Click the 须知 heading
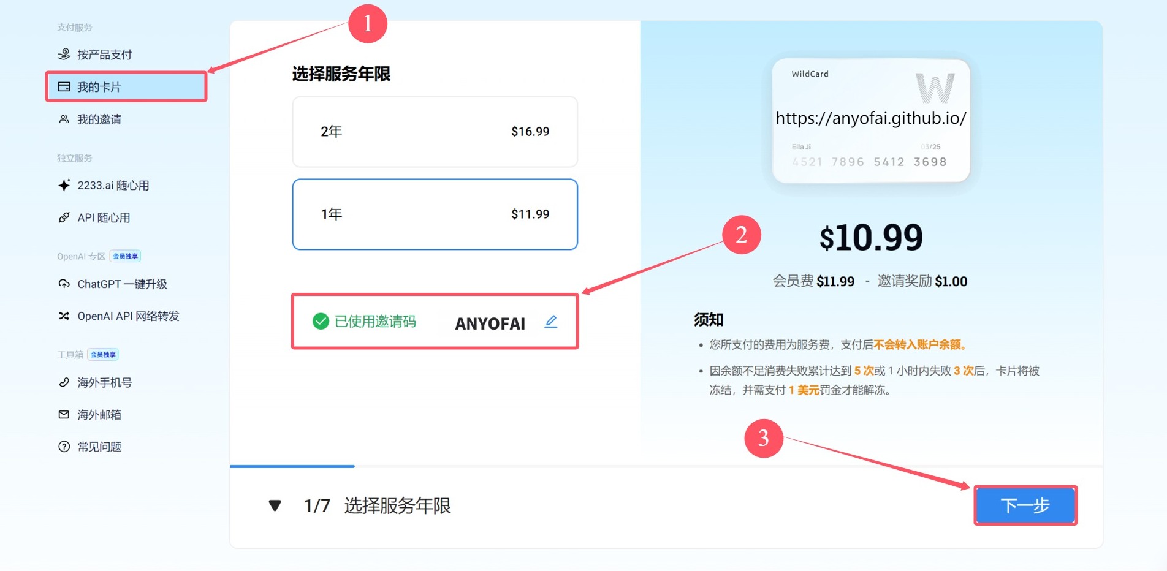Viewport: 1167px width, 571px height. tap(709, 320)
